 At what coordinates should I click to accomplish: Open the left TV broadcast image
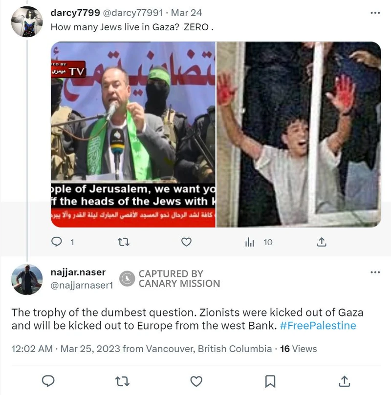coord(133,135)
